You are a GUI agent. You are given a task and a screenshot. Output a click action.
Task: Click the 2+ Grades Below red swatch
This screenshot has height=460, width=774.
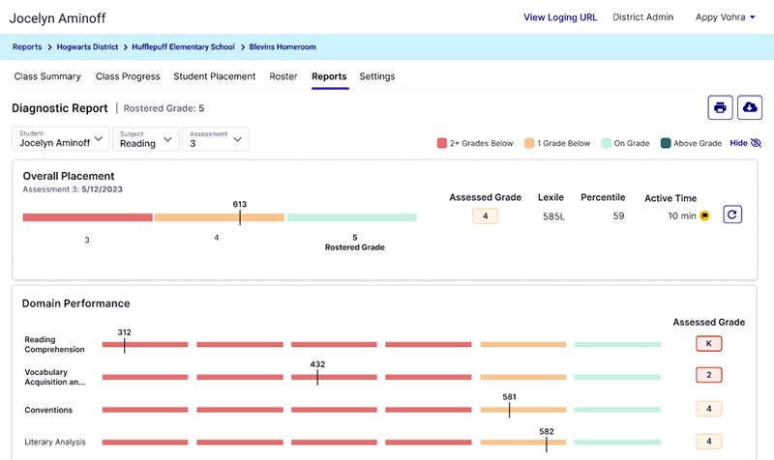(441, 143)
